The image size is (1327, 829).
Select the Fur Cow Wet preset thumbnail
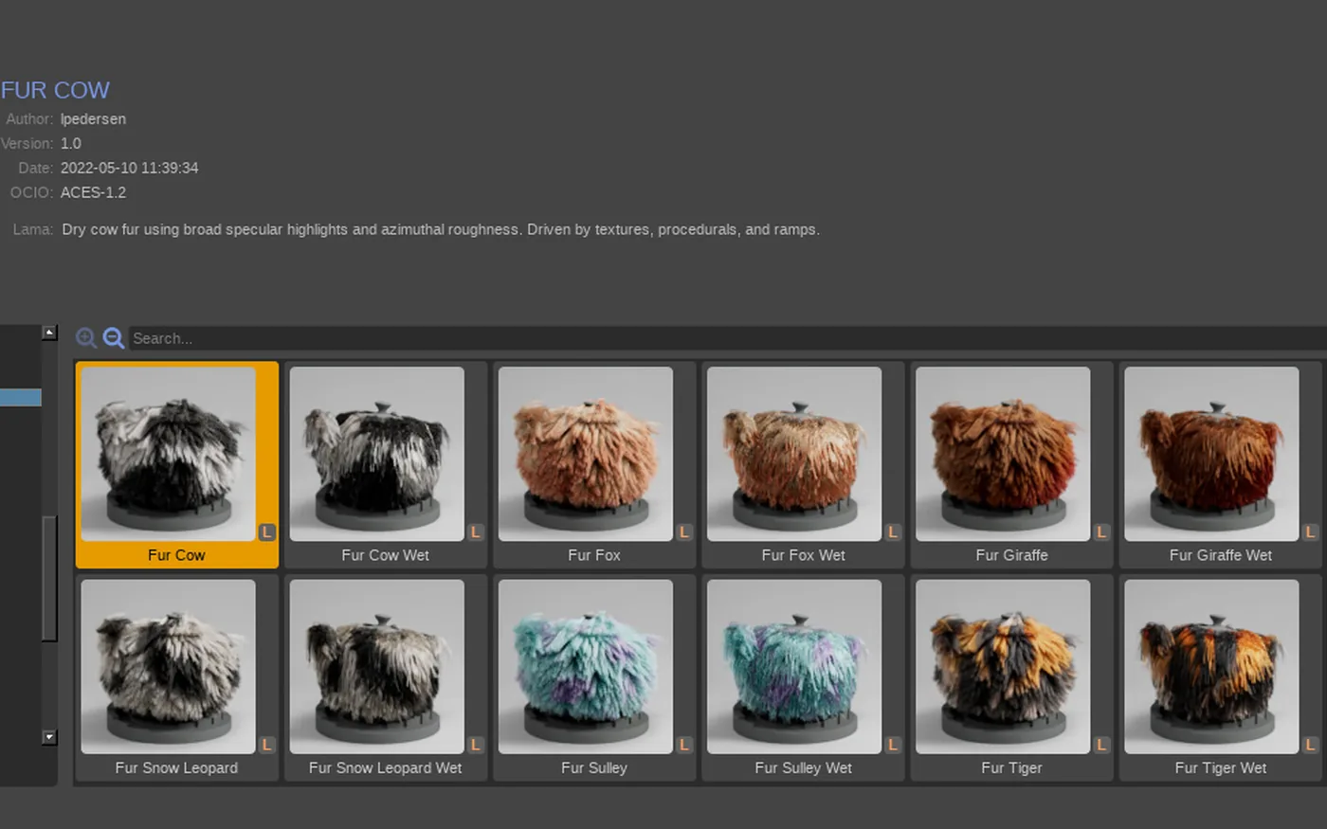coord(377,454)
